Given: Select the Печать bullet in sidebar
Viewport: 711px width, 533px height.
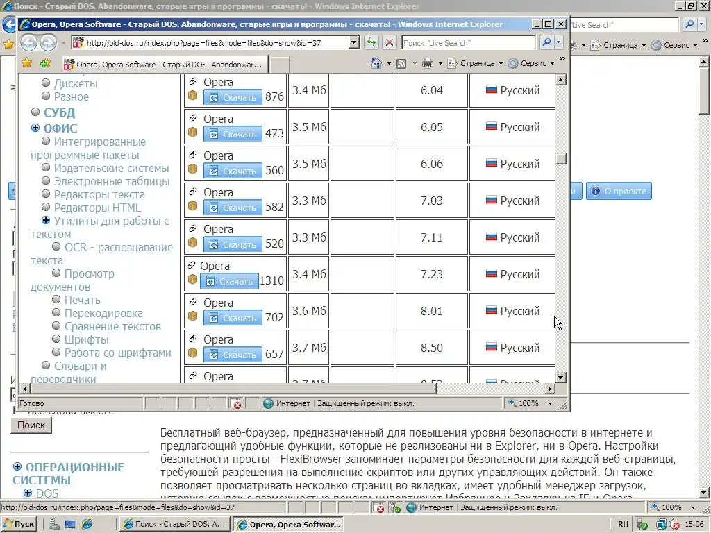Looking at the screenshot, I should [x=56, y=299].
